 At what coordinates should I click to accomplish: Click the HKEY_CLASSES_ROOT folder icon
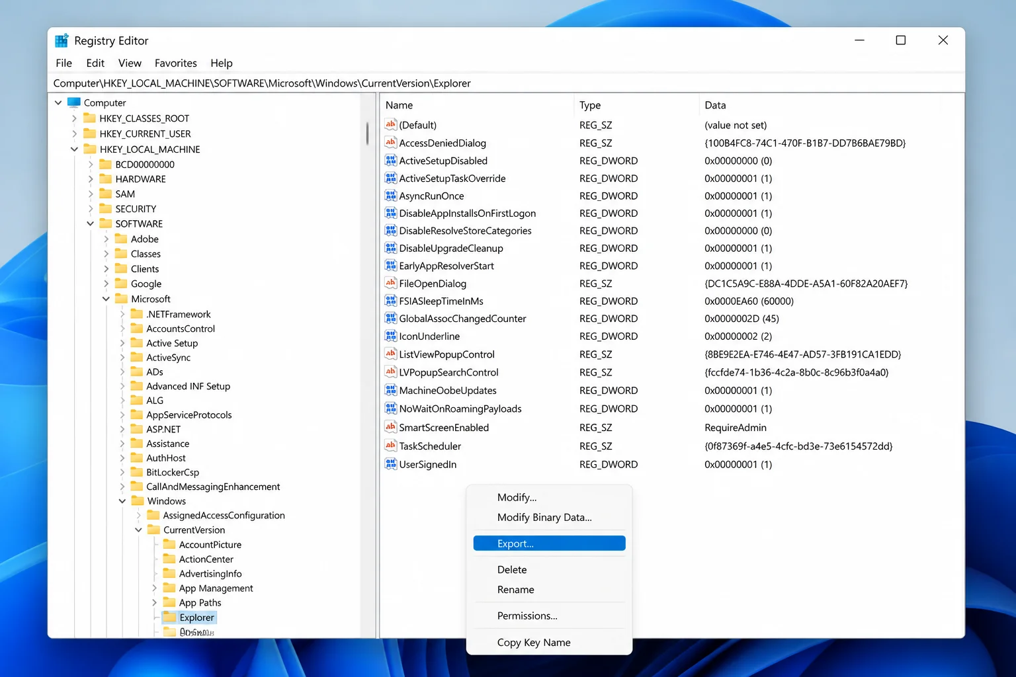[x=89, y=118]
